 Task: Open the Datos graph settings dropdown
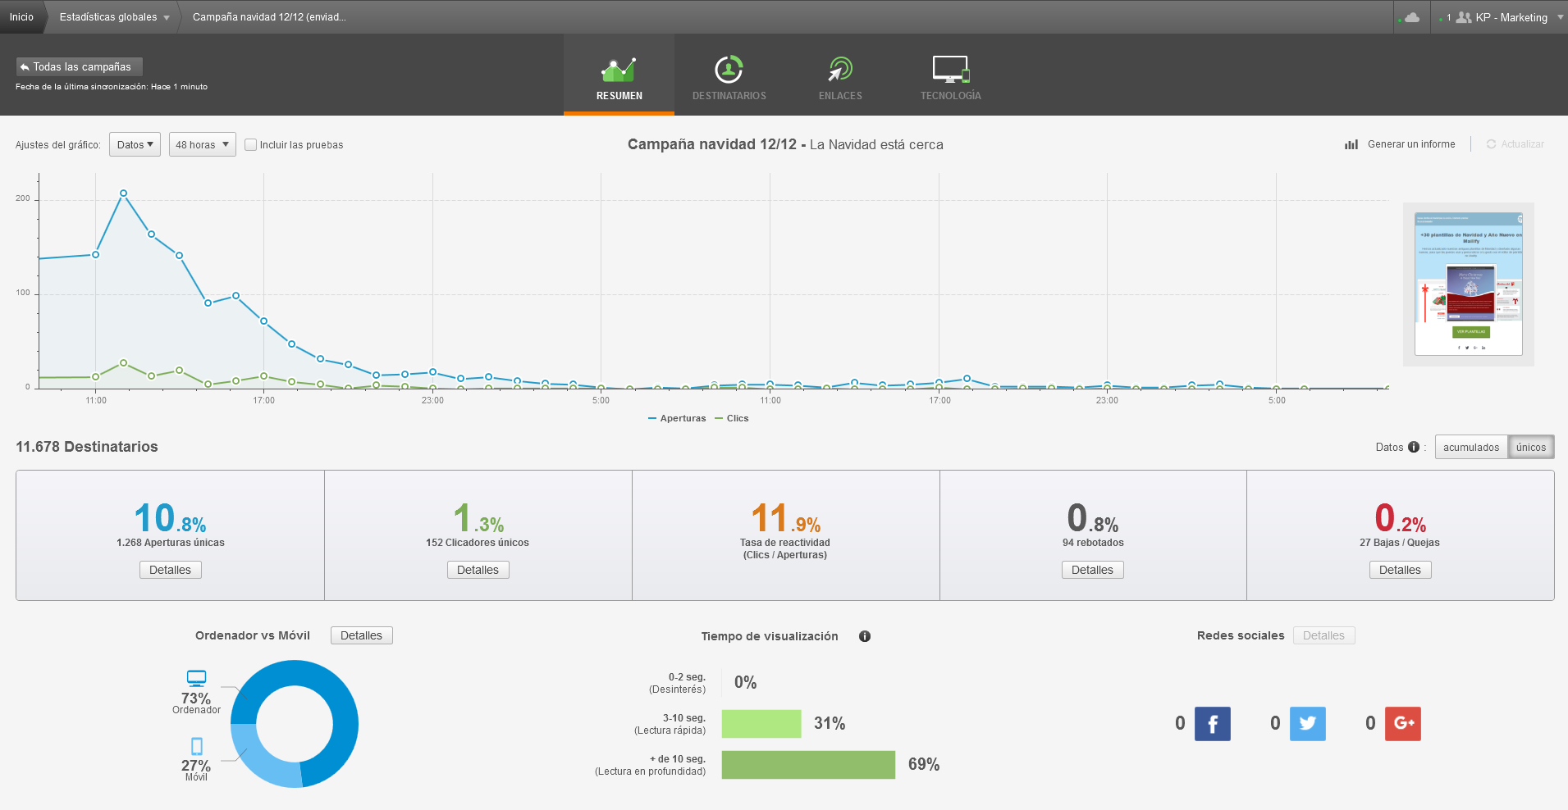click(135, 145)
